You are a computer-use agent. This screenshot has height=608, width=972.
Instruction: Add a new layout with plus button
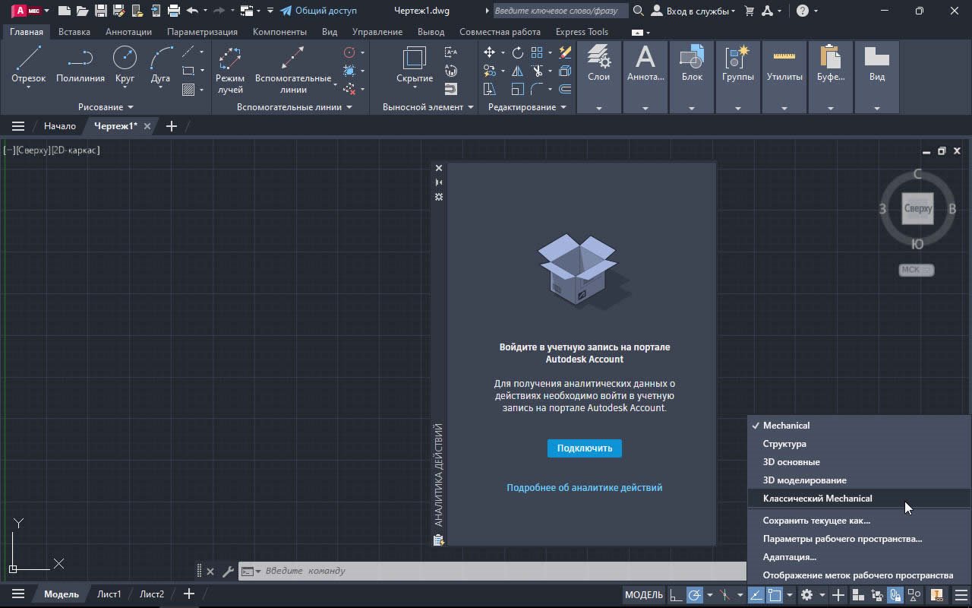[x=189, y=594]
